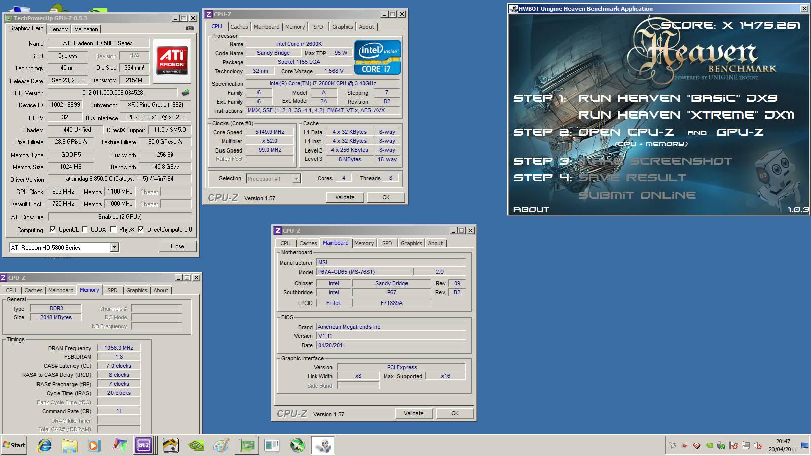Screen dimensions: 811x456
Task: Click the NVIDIA green eye taskbar icon
Action: (x=197, y=445)
